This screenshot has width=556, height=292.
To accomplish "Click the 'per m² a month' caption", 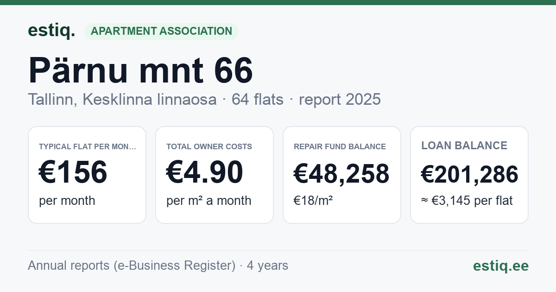I will point(209,201).
